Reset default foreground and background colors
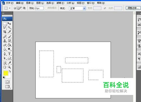The height and width of the screenshot is (102, 141). [4, 77]
